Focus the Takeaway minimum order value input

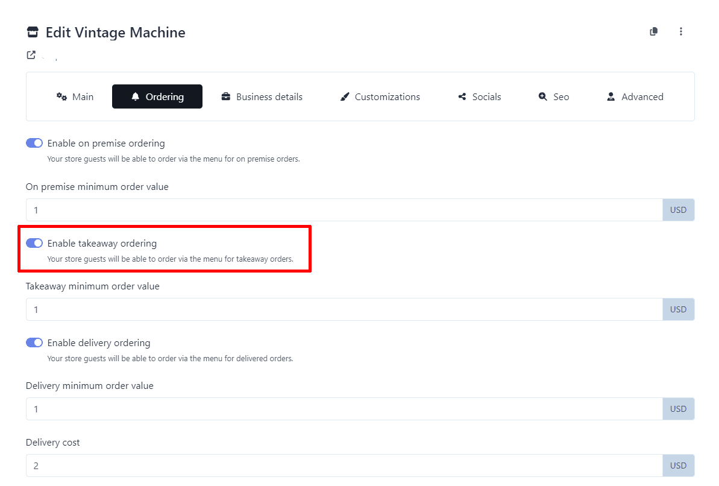tap(344, 309)
